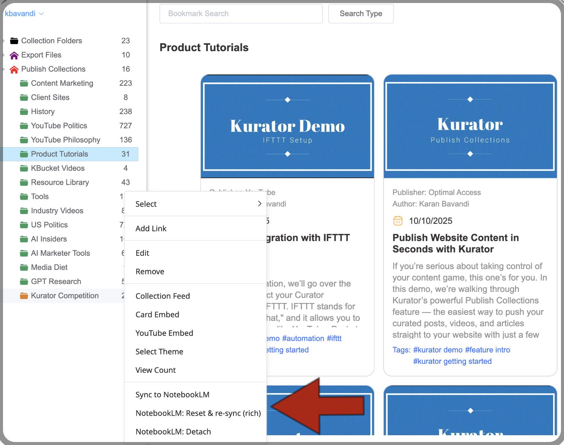
Task: Select the Kurator Competition collection label
Action: pos(65,296)
